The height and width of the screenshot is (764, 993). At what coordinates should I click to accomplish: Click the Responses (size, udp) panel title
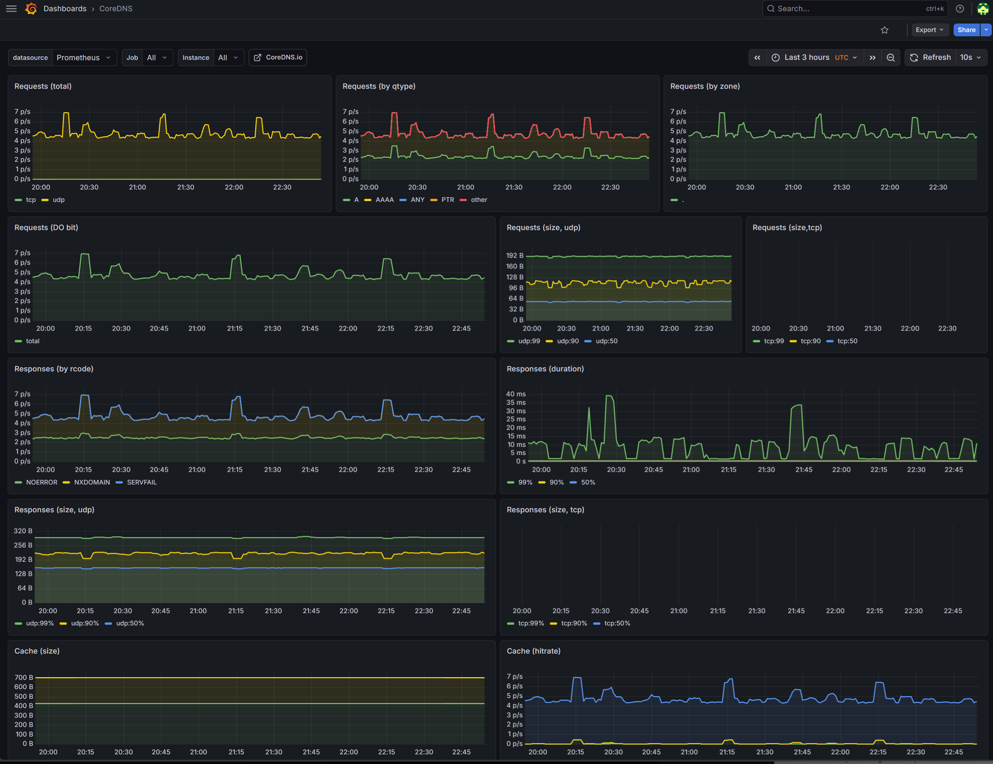[54, 510]
